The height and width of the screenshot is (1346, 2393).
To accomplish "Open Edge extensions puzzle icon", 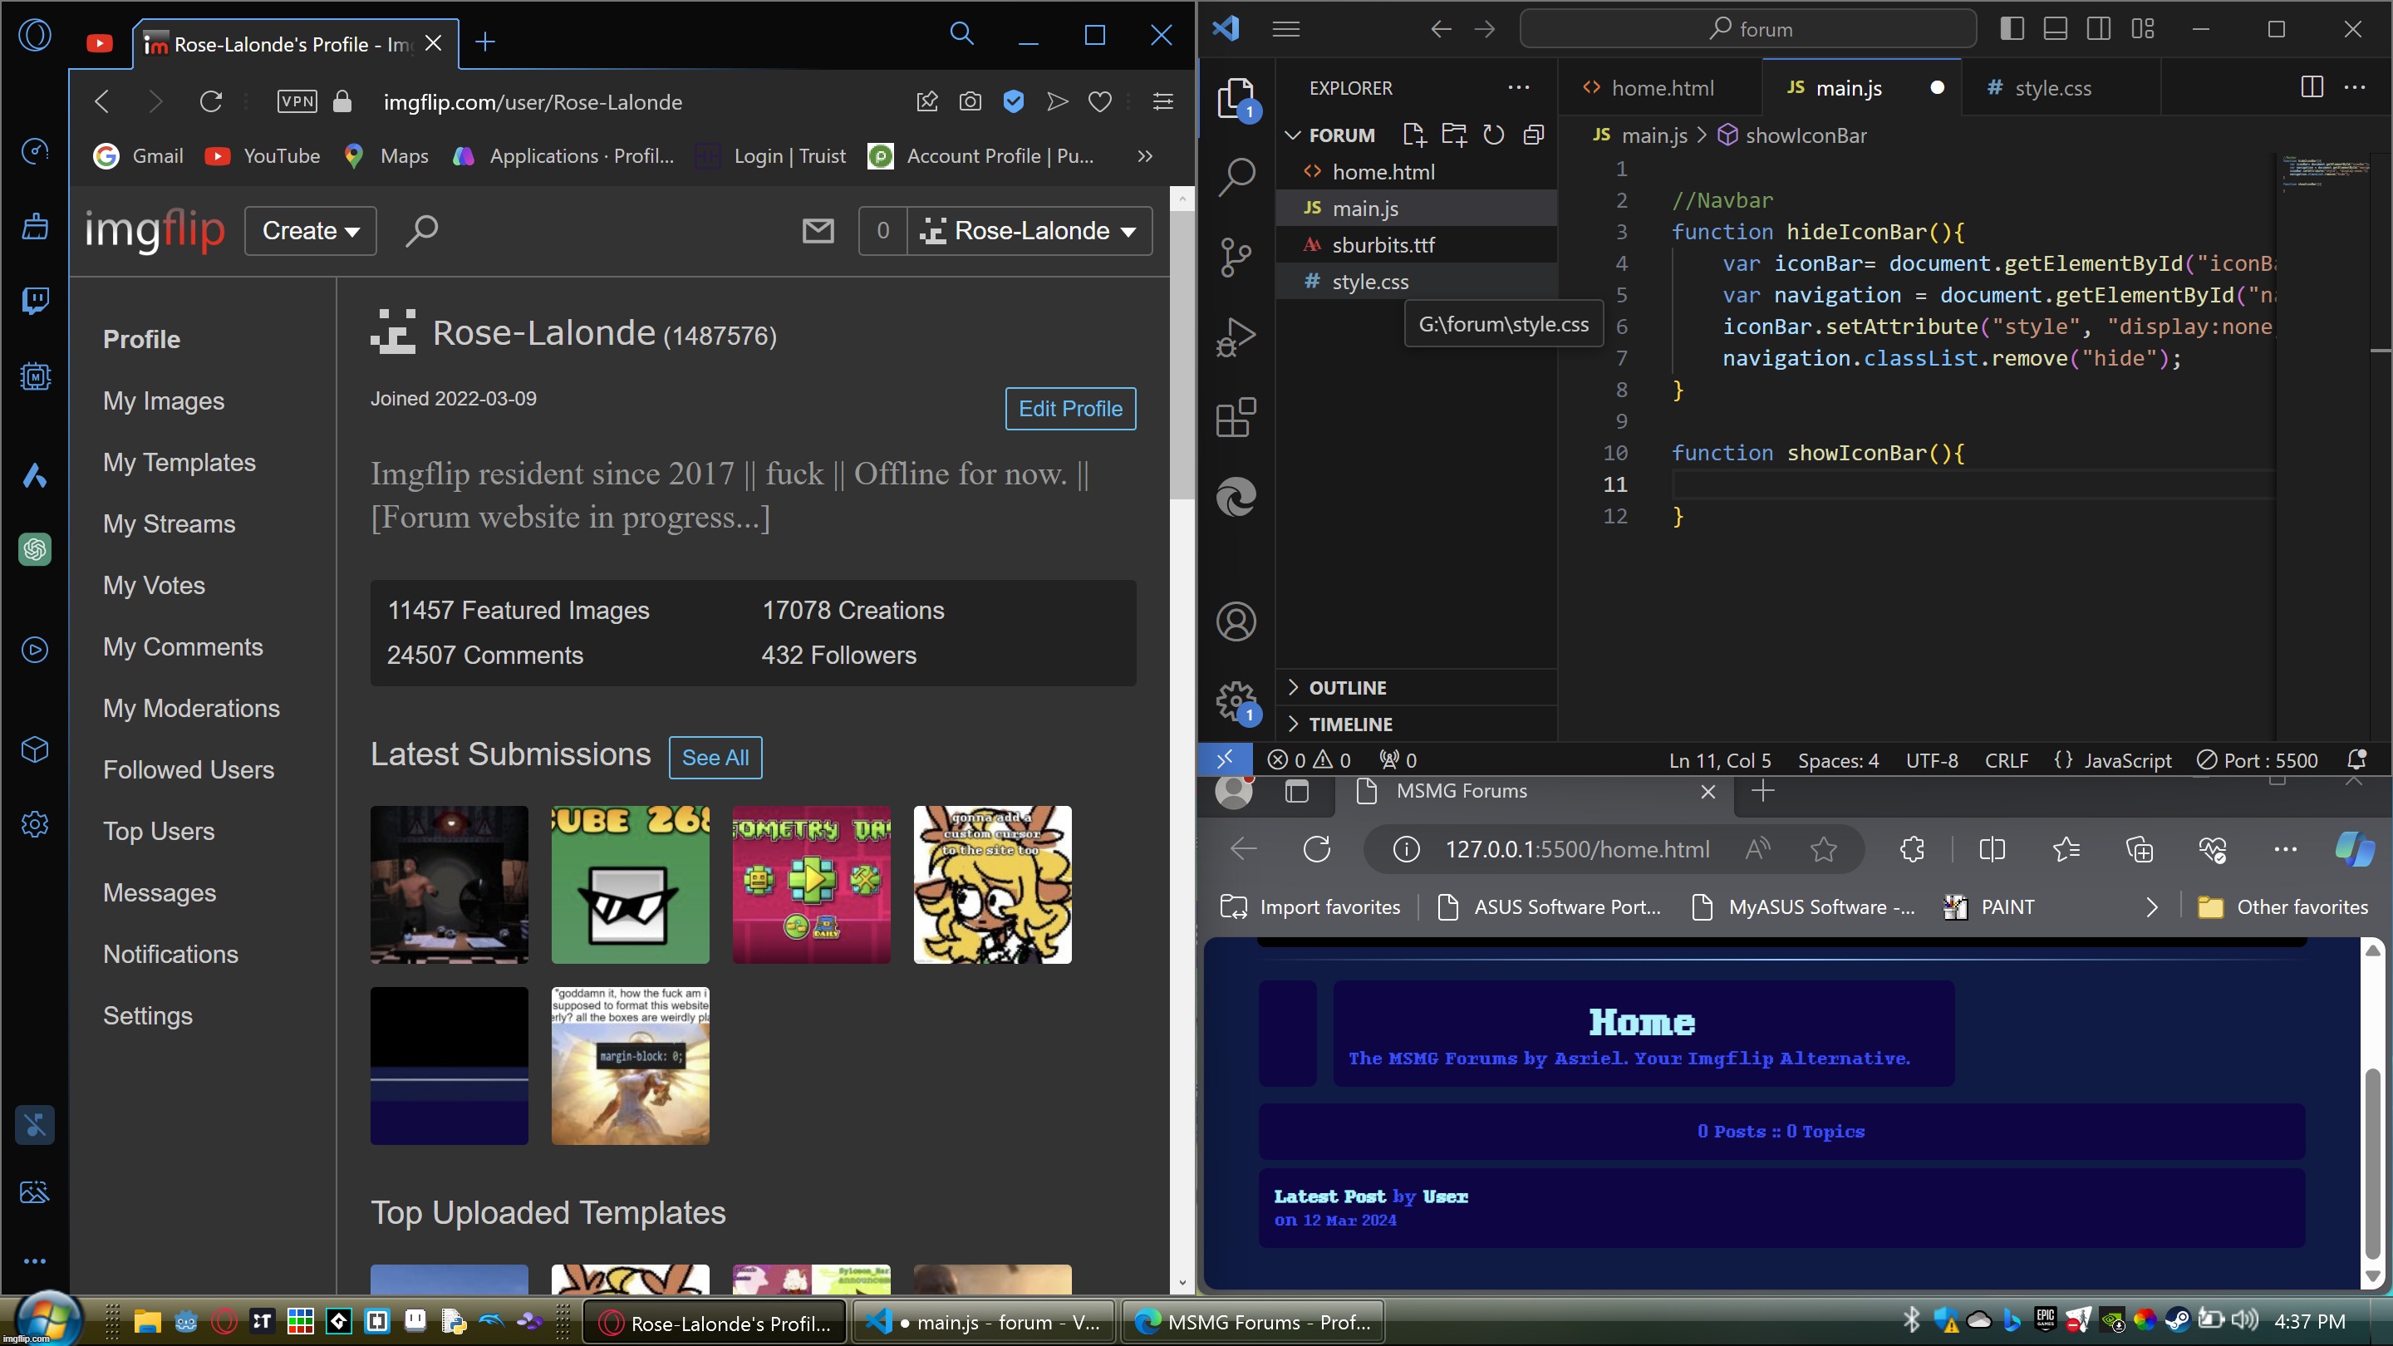I will coord(1912,849).
